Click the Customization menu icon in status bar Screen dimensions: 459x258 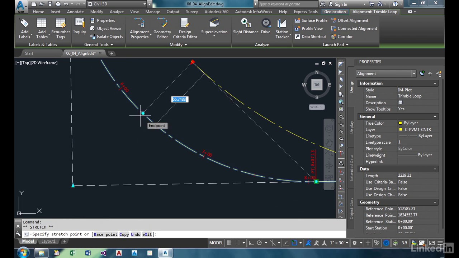click(x=440, y=243)
